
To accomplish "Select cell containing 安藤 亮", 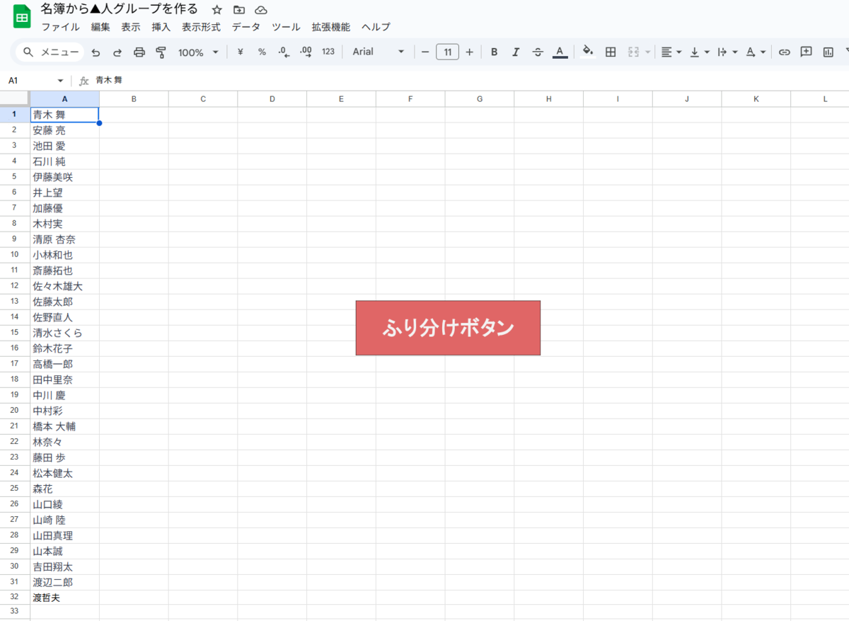I will [x=64, y=130].
